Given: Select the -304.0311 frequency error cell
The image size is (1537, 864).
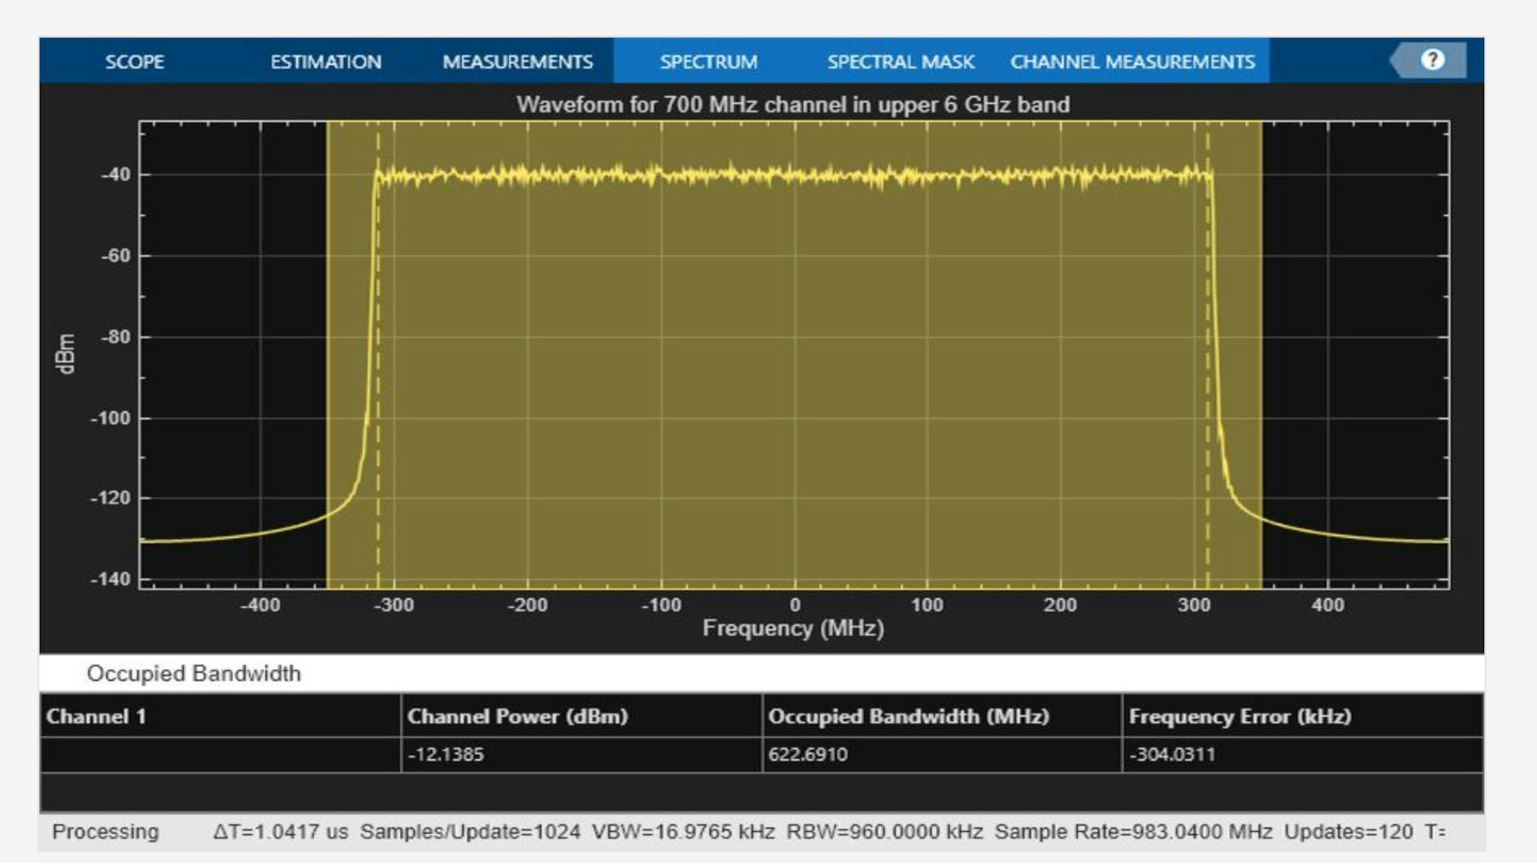Looking at the screenshot, I should (x=1172, y=754).
